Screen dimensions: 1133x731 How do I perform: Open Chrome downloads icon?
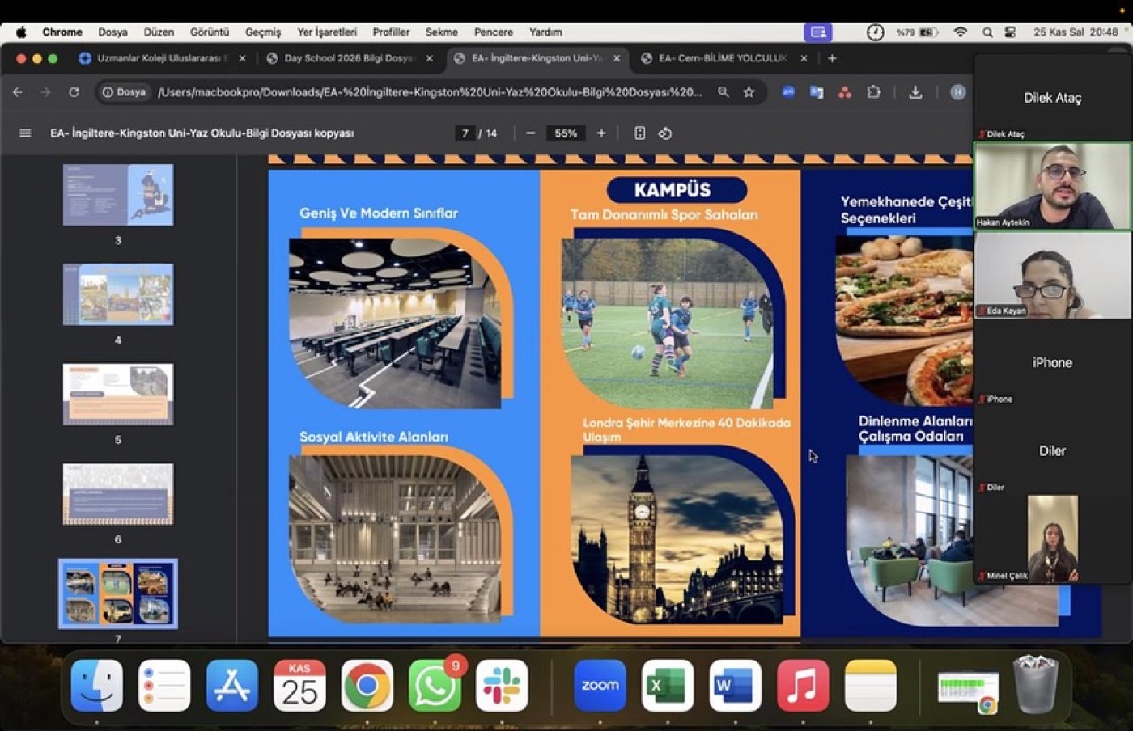[915, 92]
